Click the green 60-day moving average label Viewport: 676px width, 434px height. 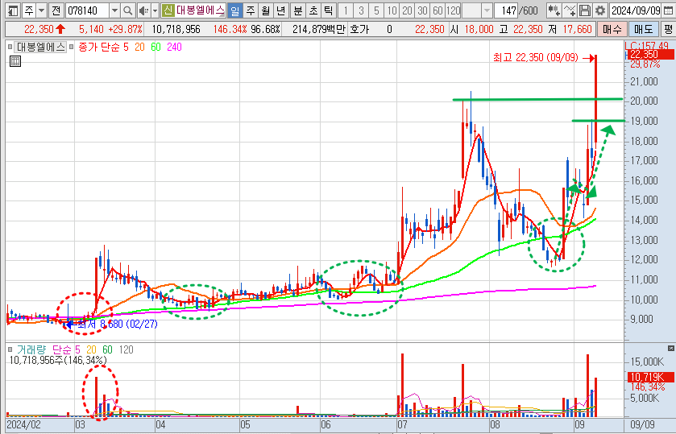[156, 47]
